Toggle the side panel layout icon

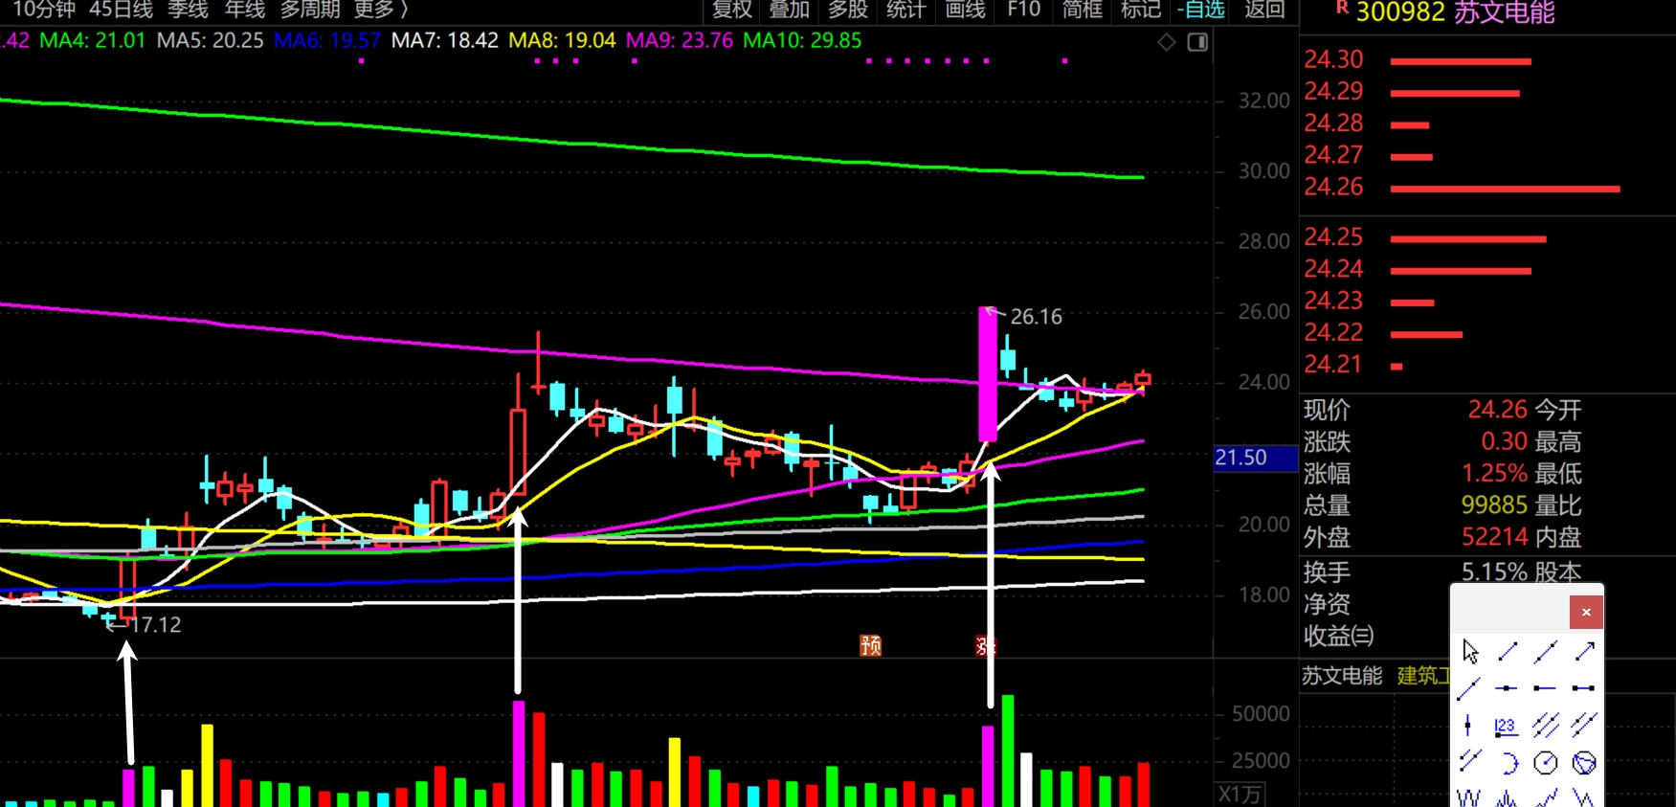coord(1197,42)
